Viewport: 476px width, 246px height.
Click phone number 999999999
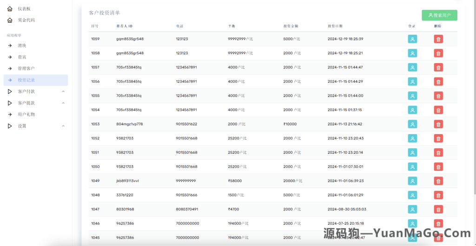point(186,181)
